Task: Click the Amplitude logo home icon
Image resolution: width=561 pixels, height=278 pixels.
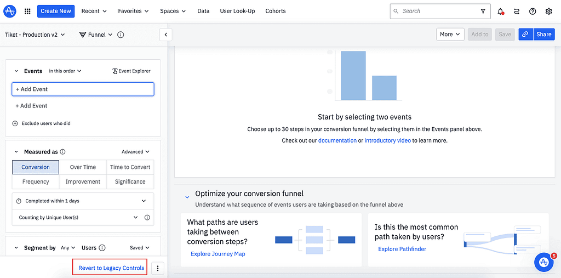Action: coord(10,11)
